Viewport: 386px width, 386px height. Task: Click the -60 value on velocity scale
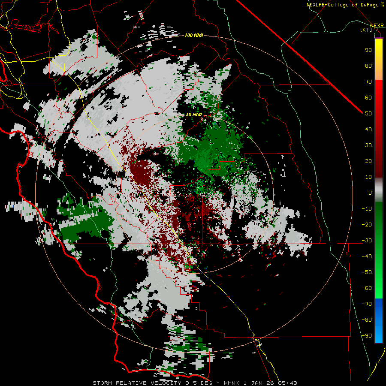tap(367, 288)
